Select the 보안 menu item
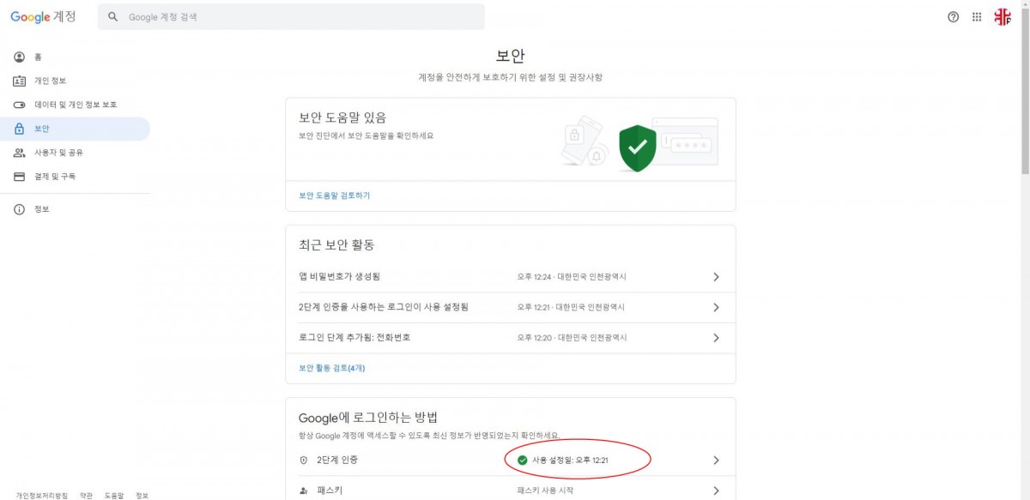Screen dimensions: 1030x500 point(75,129)
